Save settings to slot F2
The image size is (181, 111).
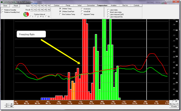(35, 6)
